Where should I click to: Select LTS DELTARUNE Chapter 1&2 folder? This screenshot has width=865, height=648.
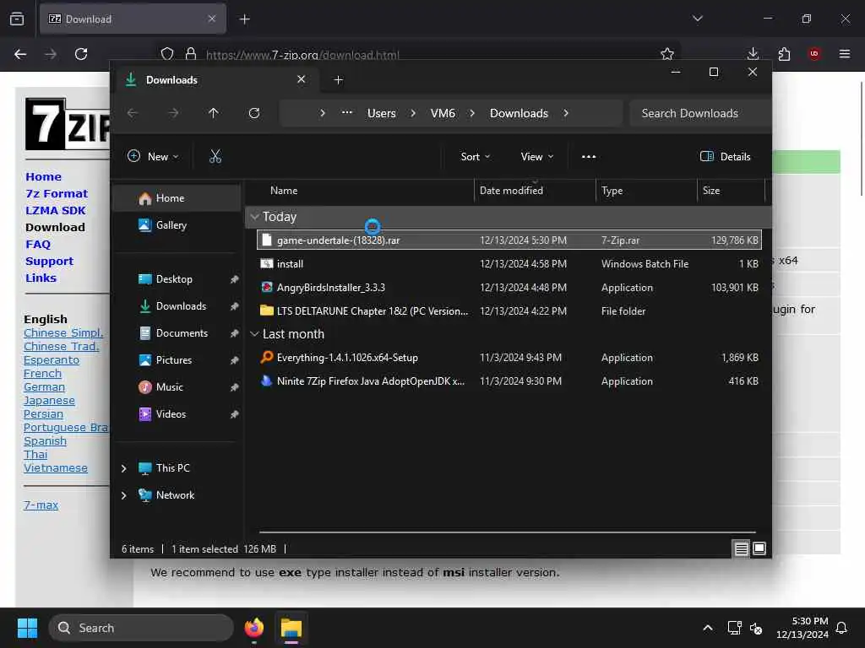click(509, 310)
